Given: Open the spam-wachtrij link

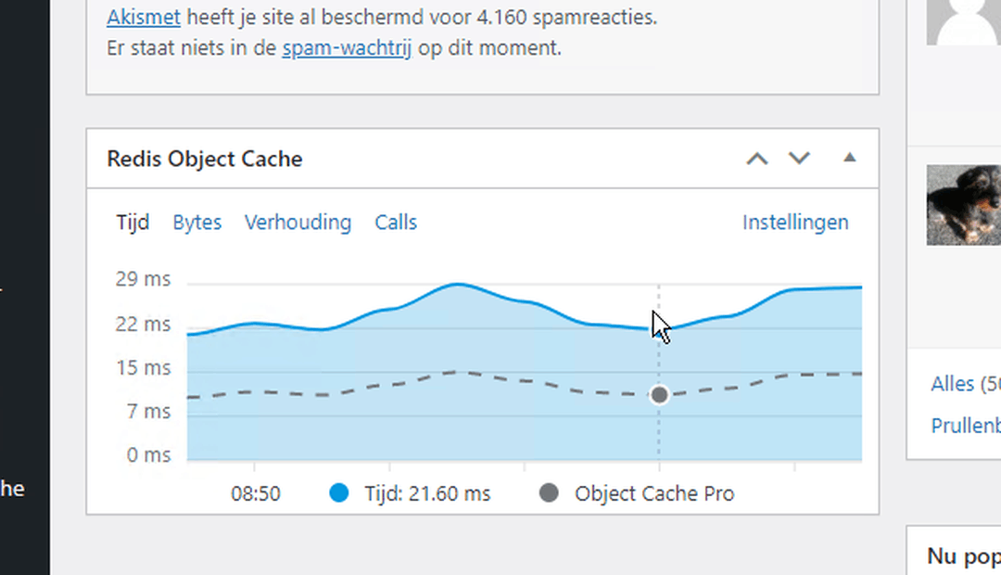Looking at the screenshot, I should point(348,48).
